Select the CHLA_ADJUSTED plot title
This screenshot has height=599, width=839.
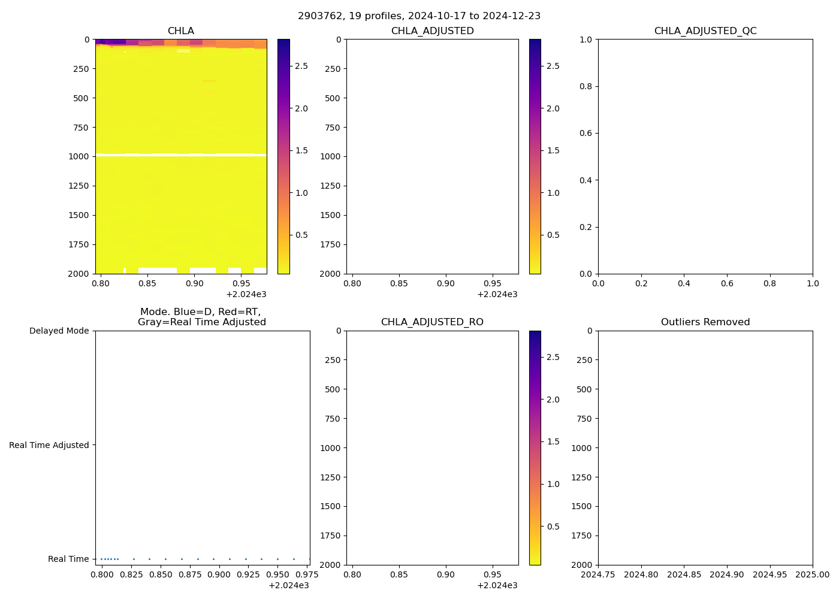432,31
